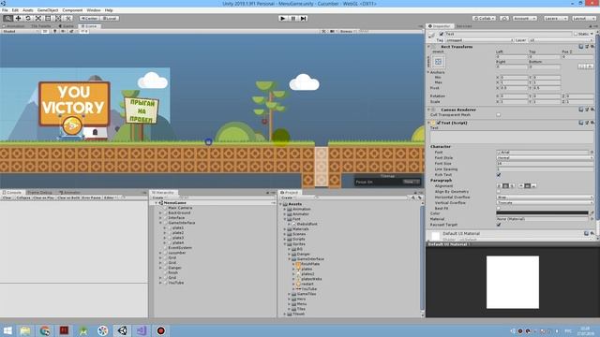Toggle scene lighting icon

pos(54,31)
